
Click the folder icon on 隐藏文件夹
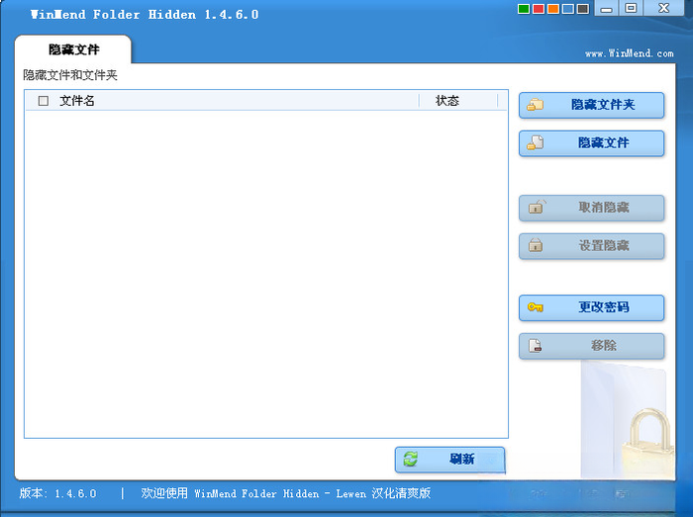click(536, 105)
